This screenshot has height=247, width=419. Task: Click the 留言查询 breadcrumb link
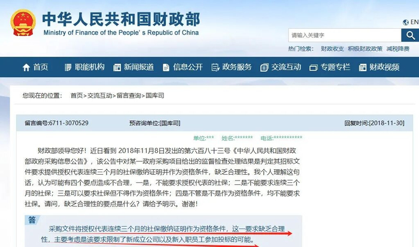pos(129,95)
